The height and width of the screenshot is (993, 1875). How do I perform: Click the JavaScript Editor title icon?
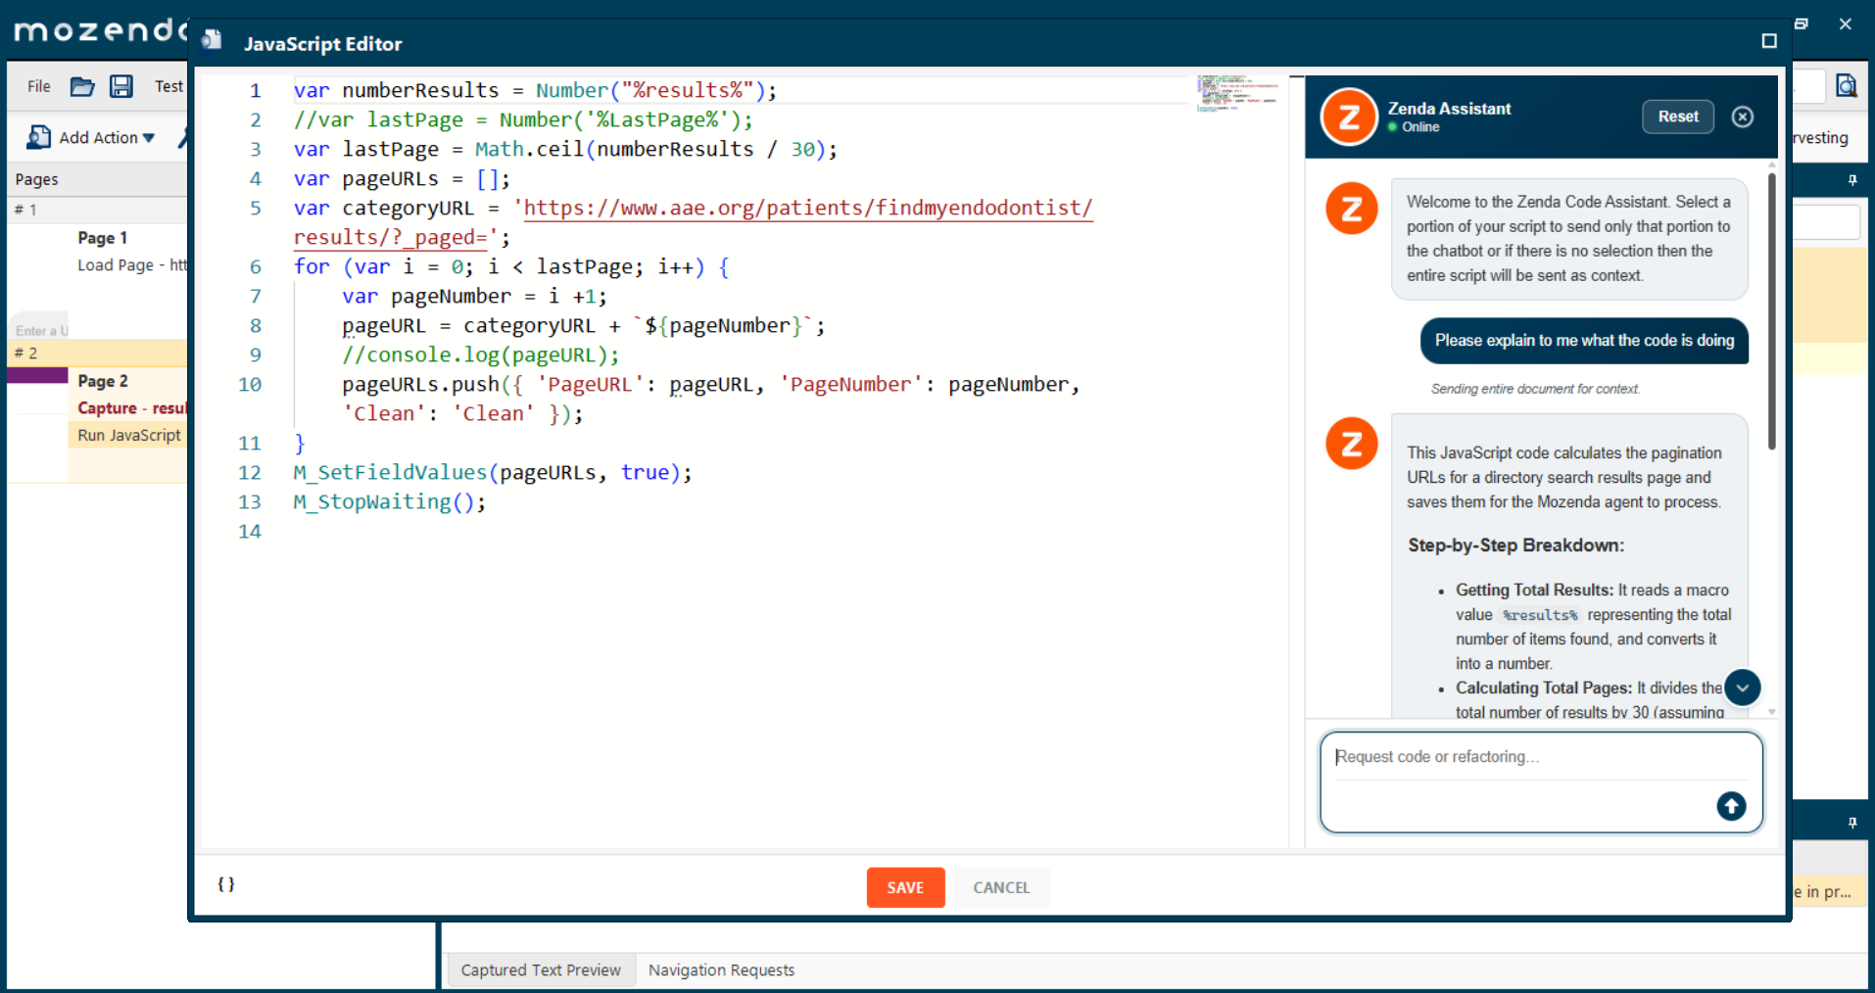[x=212, y=41]
